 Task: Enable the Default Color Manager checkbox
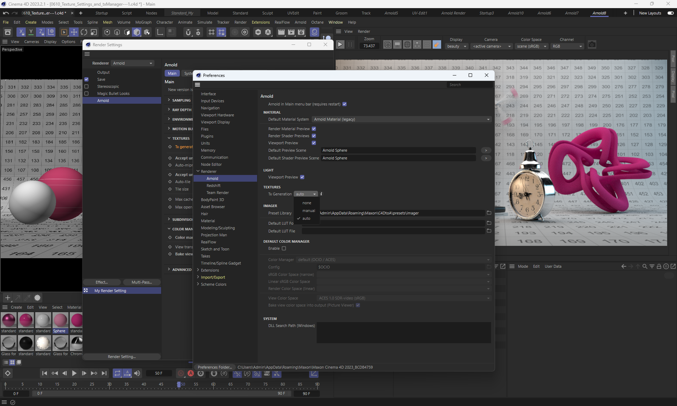click(284, 249)
